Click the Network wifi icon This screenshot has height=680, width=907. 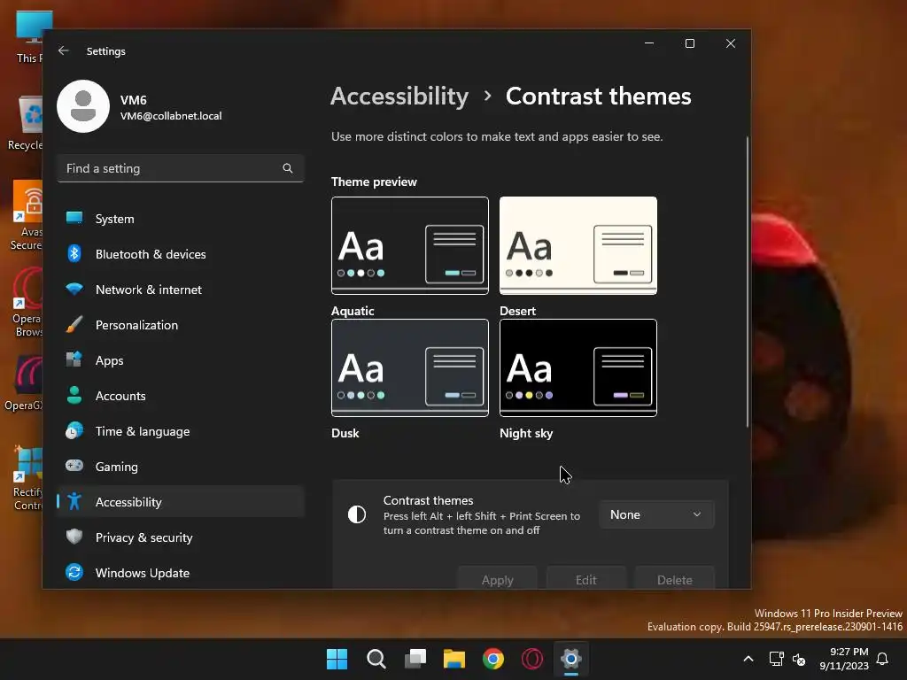(74, 290)
